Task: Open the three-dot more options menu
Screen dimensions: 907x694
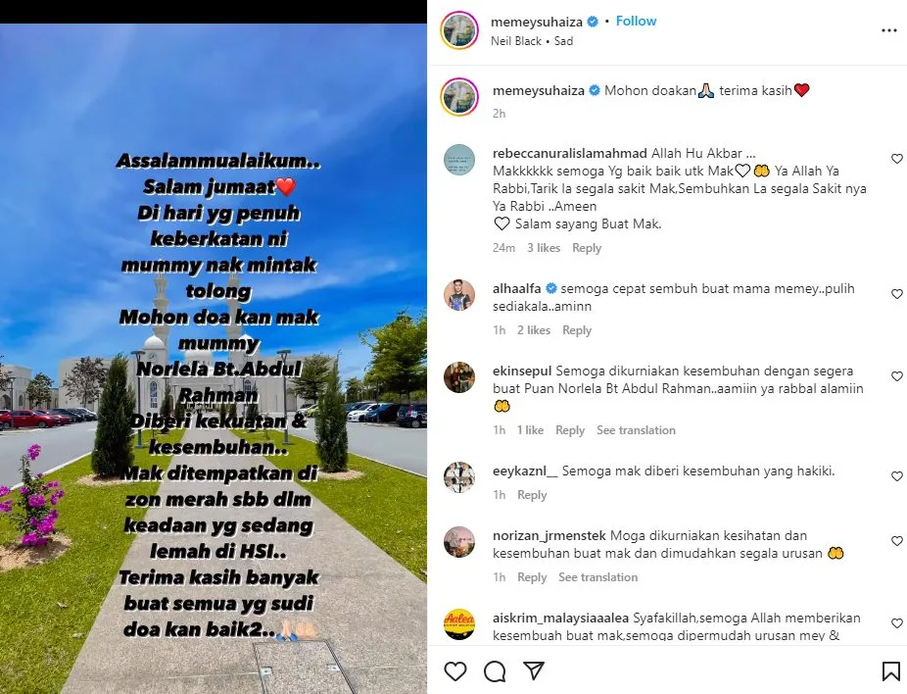Action: [889, 30]
